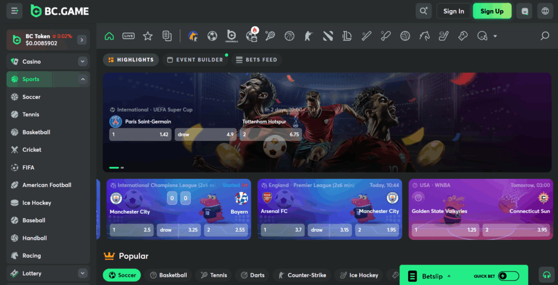Select Ice Hockey in Popular filters

359,275
